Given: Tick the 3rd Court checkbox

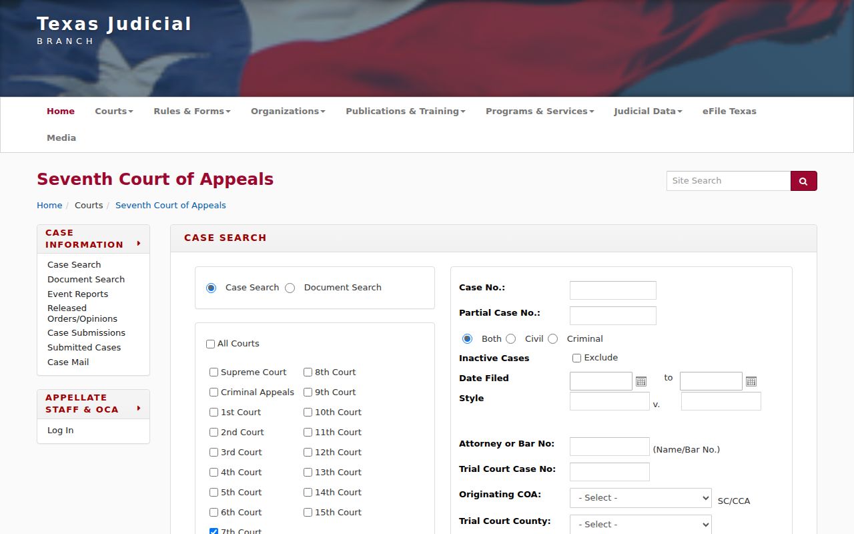Looking at the screenshot, I should [x=213, y=453].
